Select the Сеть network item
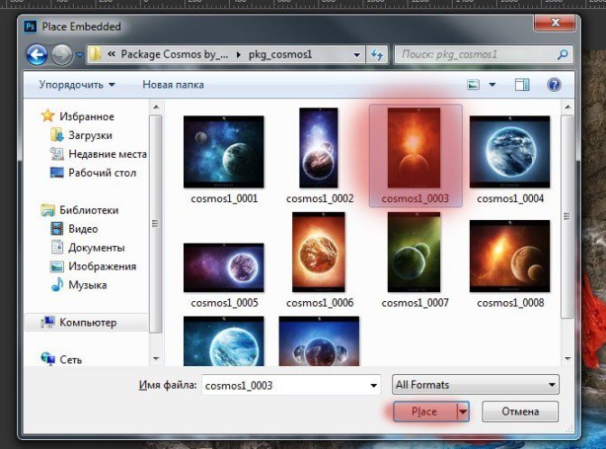Screen dimensions: 606x449 point(71,359)
